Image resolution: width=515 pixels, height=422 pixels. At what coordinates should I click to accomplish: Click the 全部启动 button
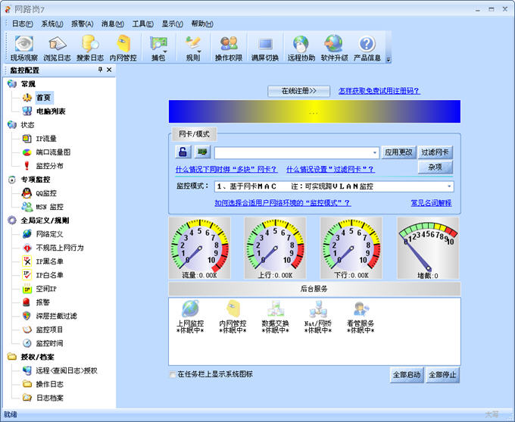tap(406, 375)
